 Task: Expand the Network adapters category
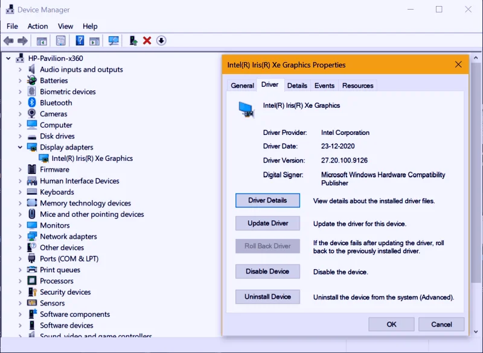click(x=19, y=236)
